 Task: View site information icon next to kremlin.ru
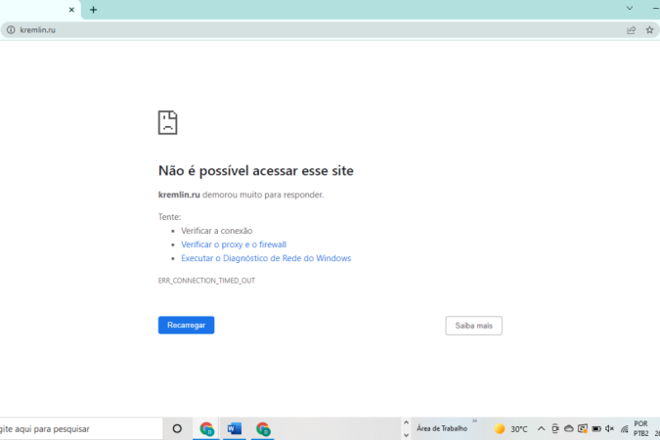coord(11,30)
